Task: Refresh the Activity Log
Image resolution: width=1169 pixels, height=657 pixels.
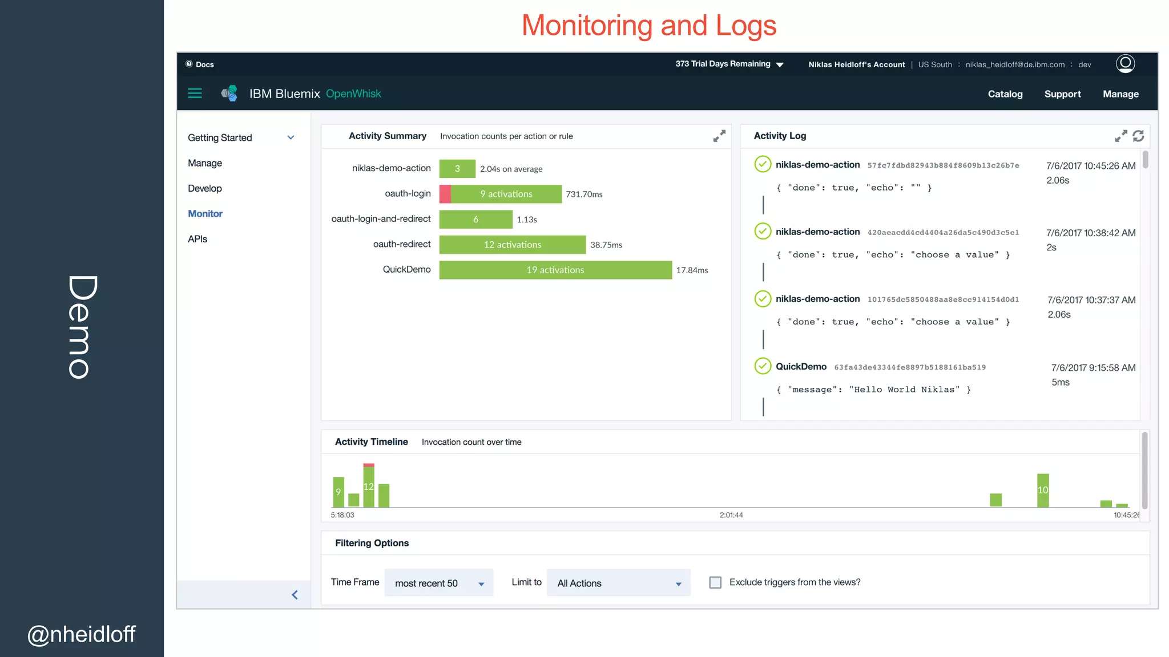Action: (x=1138, y=136)
